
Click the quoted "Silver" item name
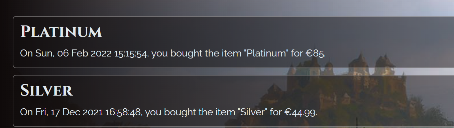pyautogui.click(x=252, y=112)
